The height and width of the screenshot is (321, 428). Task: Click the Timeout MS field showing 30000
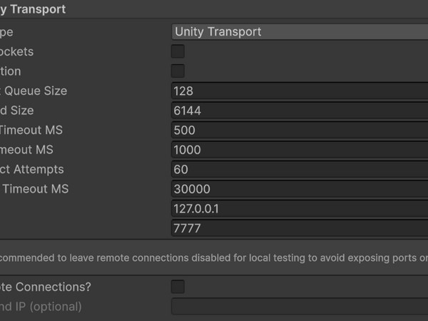click(300, 189)
